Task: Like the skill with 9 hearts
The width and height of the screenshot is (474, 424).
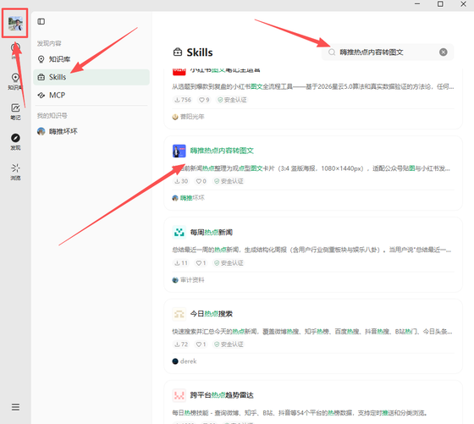Action: 201,100
